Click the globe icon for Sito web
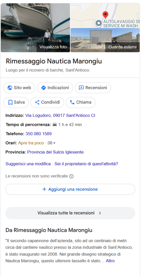Screen dimensions: 141x276 coord(10,88)
